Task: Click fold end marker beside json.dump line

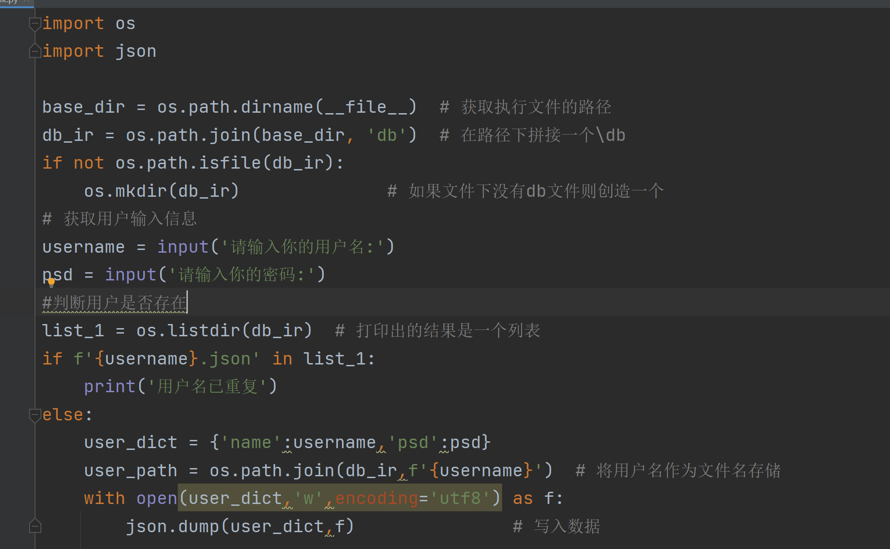Action: pyautogui.click(x=35, y=526)
